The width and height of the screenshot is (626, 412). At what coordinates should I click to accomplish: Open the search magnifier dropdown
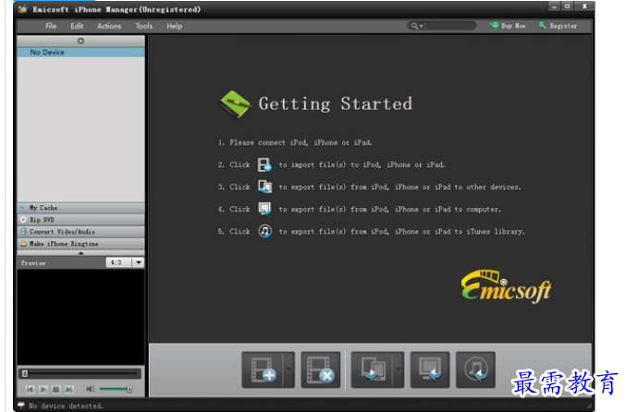(x=416, y=26)
